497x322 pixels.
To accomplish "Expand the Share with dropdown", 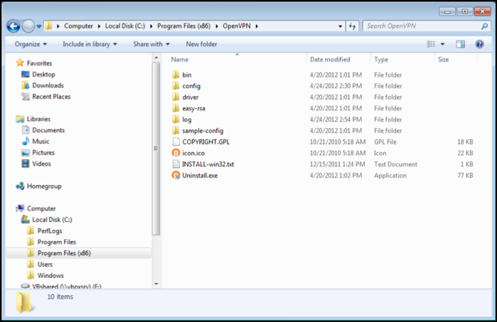I will (x=151, y=44).
